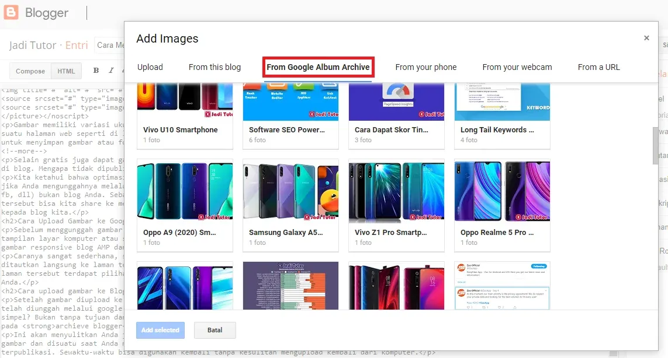Click the Add selected button

tap(160, 330)
